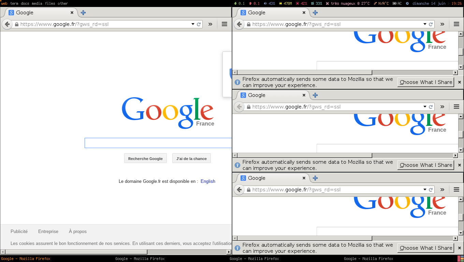
Task: Show more toolbar tools chevron in the middle-right window
Action: [x=442, y=107]
